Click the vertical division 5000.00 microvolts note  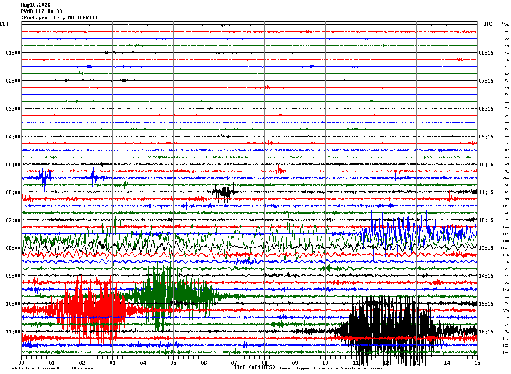tap(54, 368)
